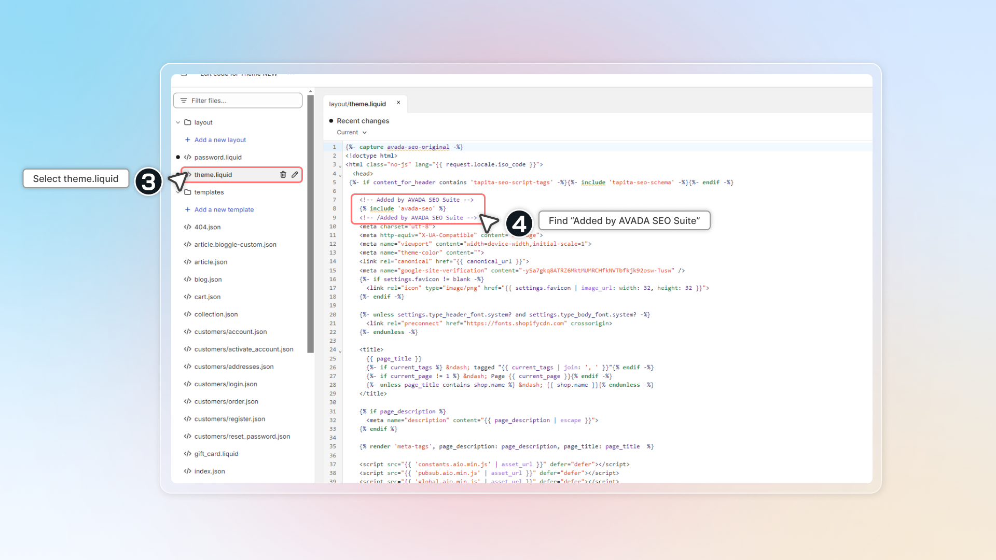
Task: Click the templates folder icon
Action: pos(188,192)
